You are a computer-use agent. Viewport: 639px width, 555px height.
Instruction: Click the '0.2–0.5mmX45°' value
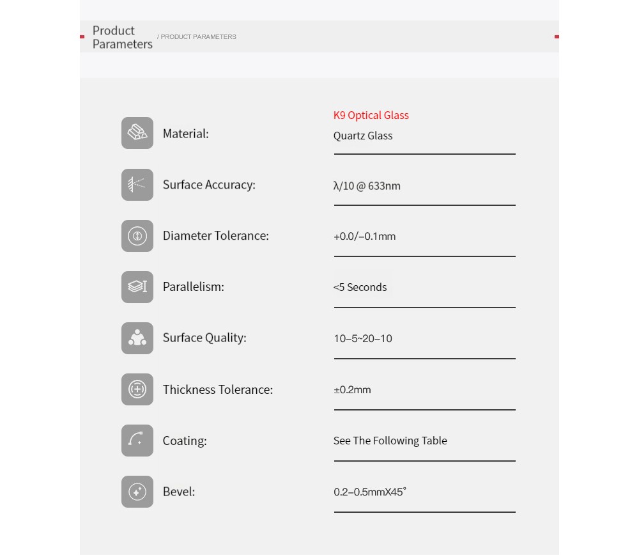370,492
